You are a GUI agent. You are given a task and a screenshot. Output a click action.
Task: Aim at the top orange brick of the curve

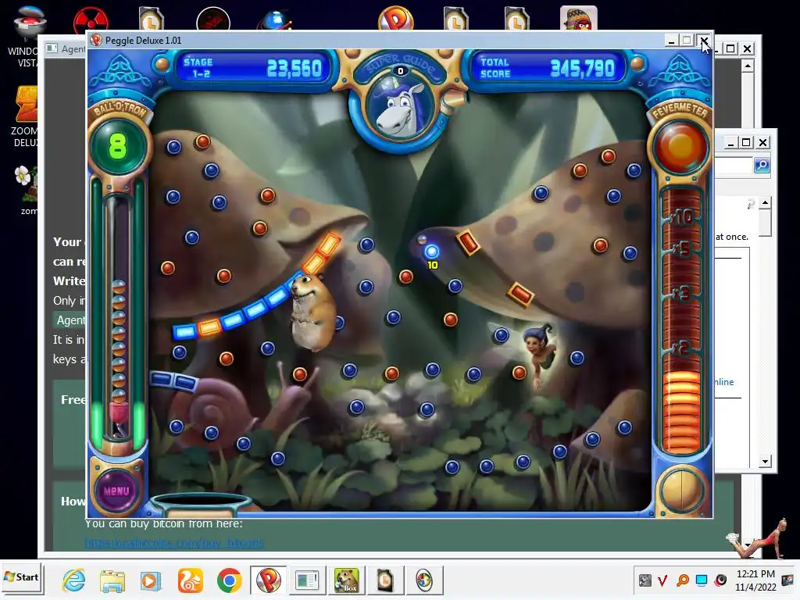pos(329,244)
